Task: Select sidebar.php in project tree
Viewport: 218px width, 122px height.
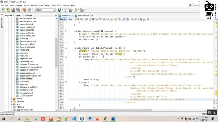Action: tap(25, 81)
